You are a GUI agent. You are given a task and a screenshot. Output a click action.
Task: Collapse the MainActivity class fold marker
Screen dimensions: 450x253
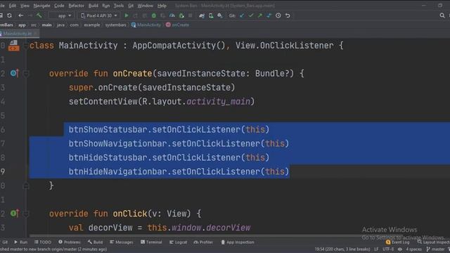(25, 45)
